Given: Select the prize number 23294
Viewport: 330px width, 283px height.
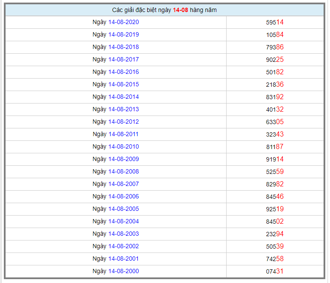Looking at the screenshot, I should [275, 234].
